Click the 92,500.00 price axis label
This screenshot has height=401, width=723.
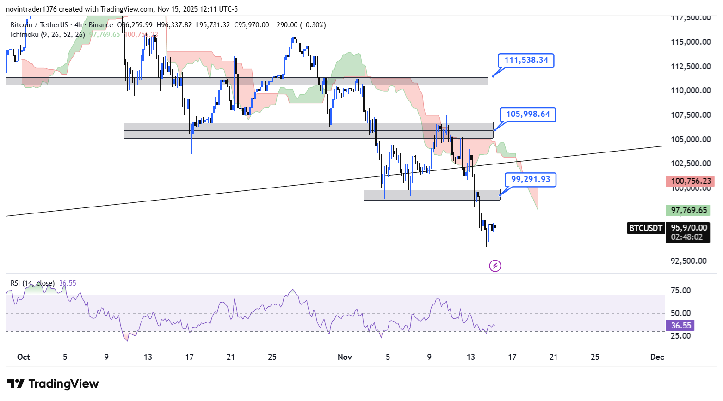[x=689, y=261]
